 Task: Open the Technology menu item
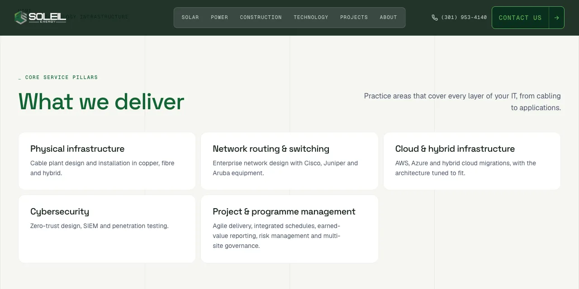pos(311,18)
